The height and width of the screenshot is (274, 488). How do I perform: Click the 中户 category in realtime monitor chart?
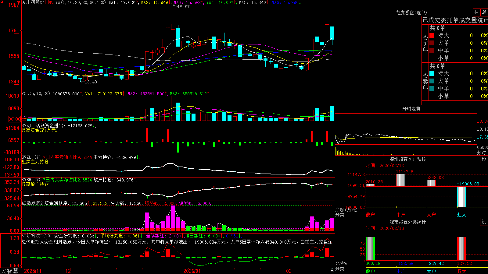pos(401,215)
